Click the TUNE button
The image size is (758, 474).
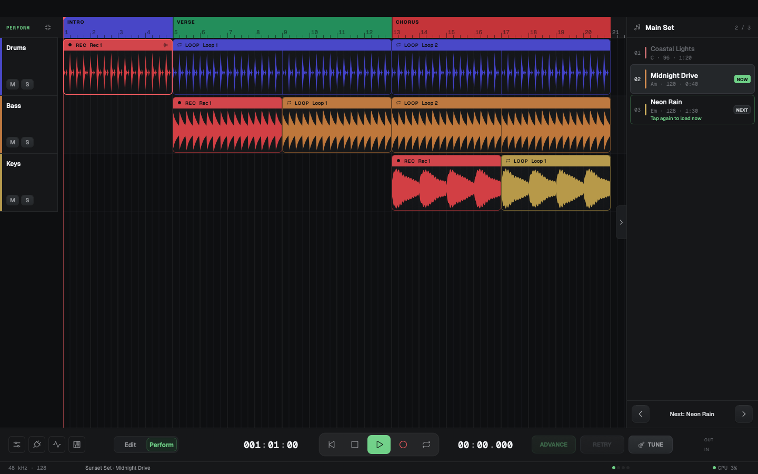651,445
